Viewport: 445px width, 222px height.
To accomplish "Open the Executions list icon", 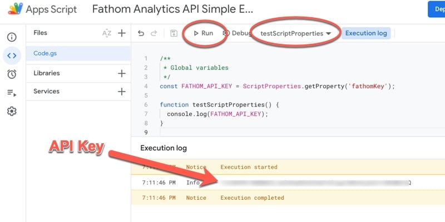I will tap(12, 93).
